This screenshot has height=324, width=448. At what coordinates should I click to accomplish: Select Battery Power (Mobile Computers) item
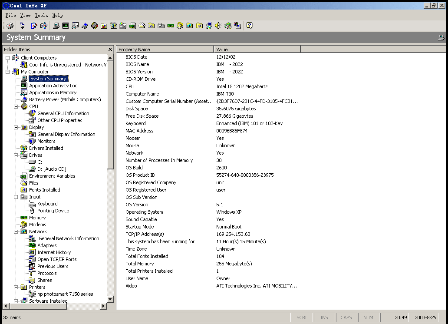[x=65, y=99]
